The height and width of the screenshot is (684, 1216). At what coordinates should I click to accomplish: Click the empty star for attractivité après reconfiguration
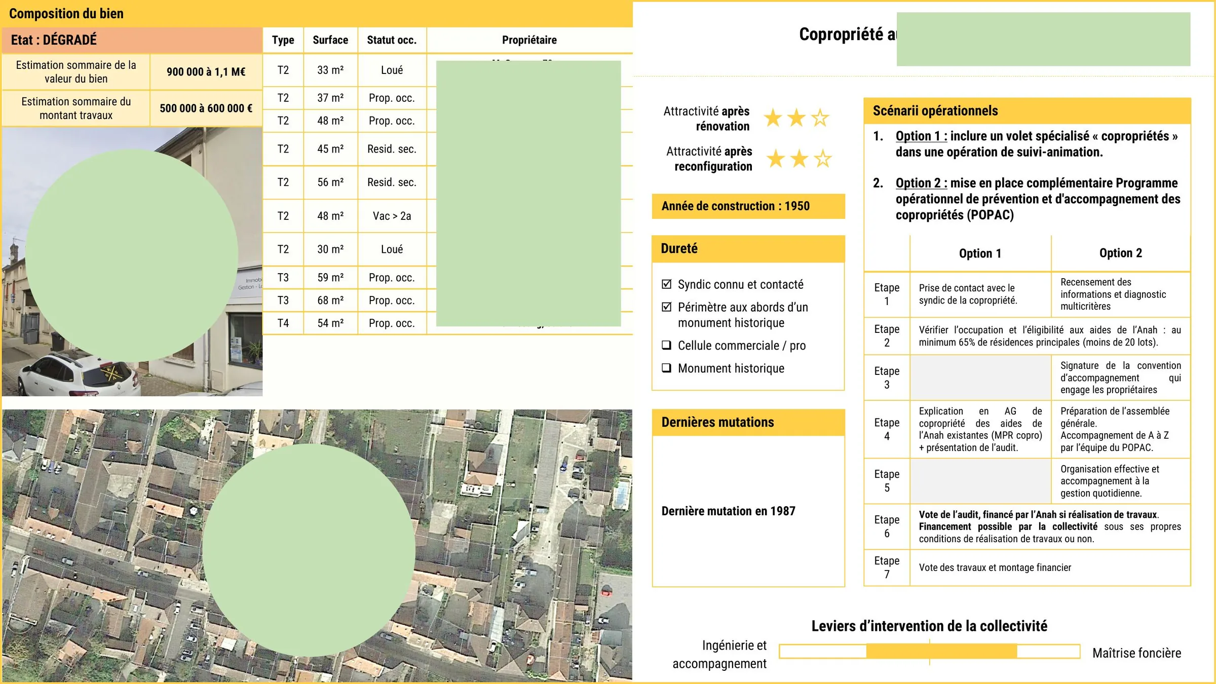click(822, 159)
